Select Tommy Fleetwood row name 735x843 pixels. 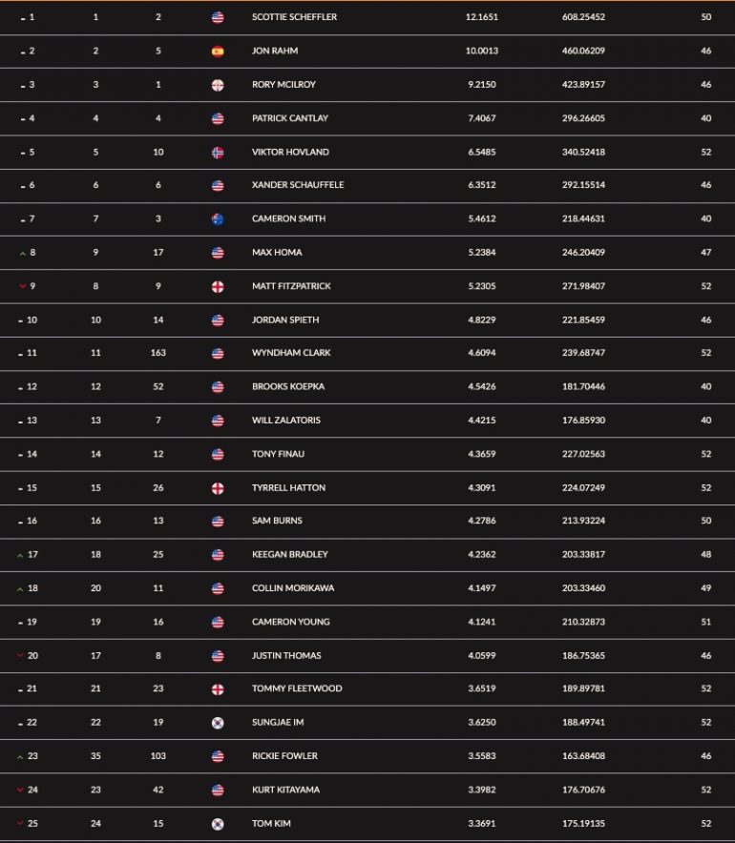pos(297,689)
